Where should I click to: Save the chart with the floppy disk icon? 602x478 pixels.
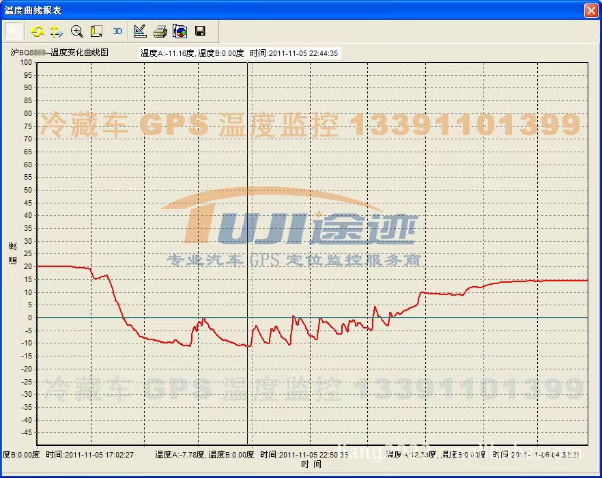click(200, 31)
